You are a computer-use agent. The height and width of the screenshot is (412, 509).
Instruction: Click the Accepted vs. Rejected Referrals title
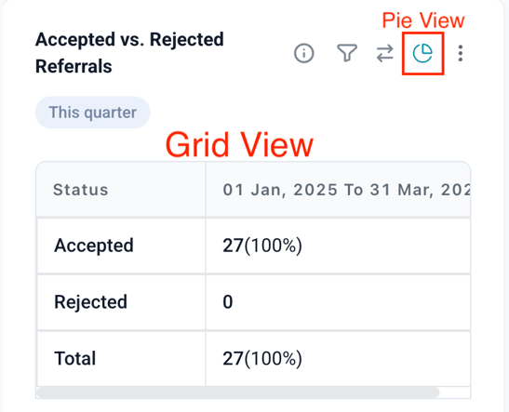pos(129,53)
